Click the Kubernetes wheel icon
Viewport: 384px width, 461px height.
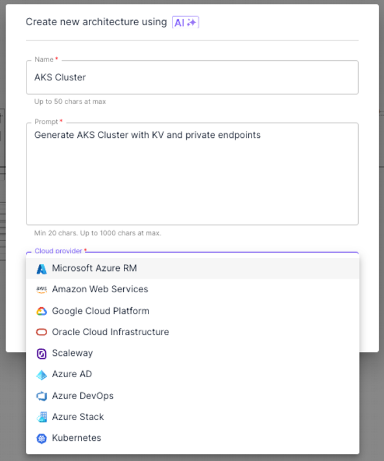tap(41, 439)
